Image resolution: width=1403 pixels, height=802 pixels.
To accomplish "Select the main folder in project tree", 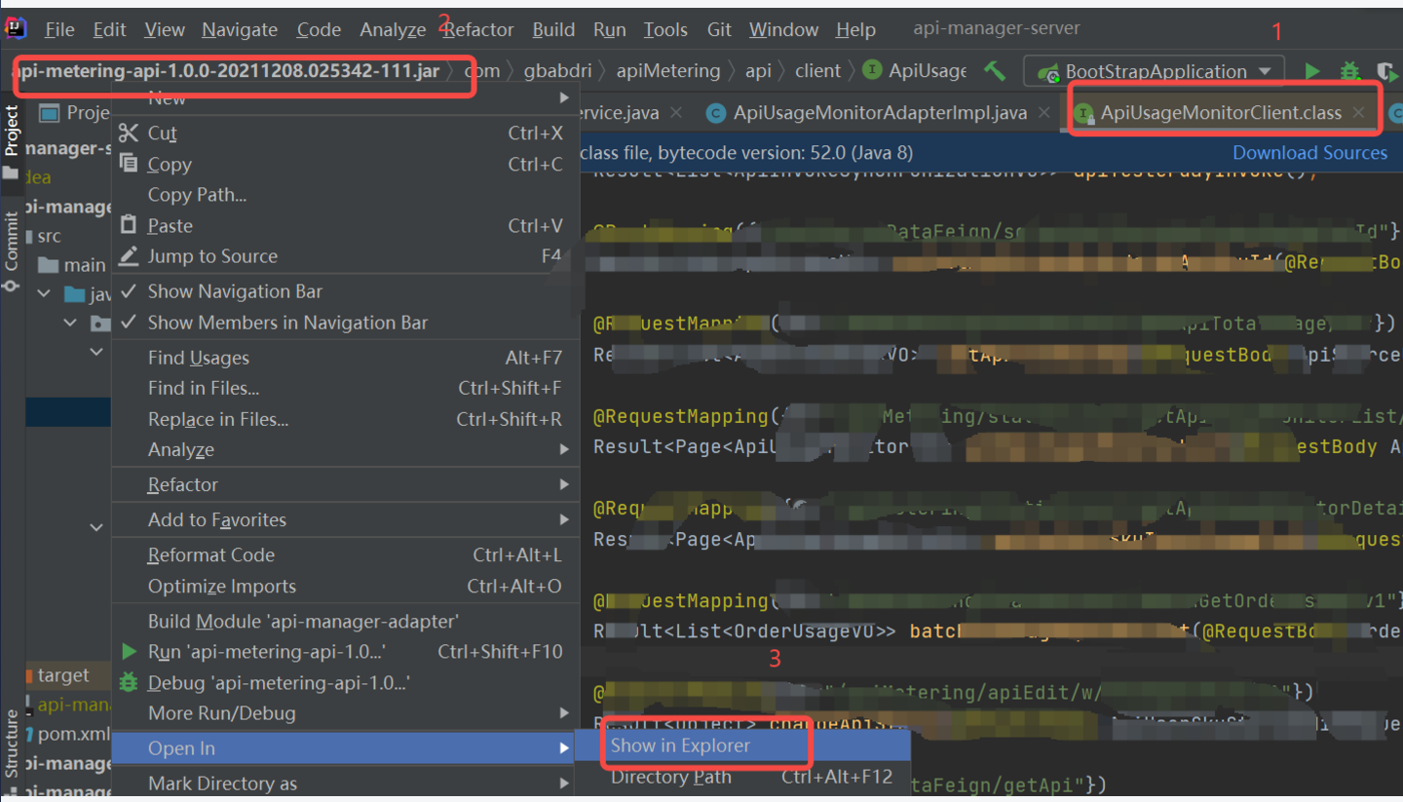I will click(84, 265).
